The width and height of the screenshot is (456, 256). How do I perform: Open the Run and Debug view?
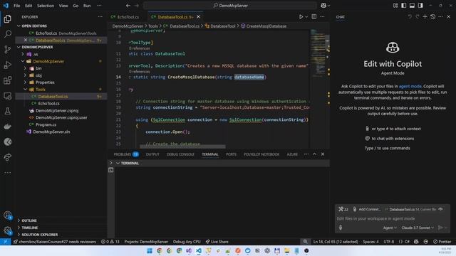[x=8, y=65]
